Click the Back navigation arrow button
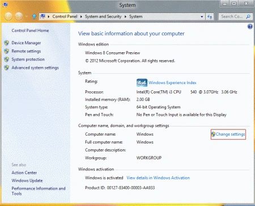 click(x=8, y=16)
